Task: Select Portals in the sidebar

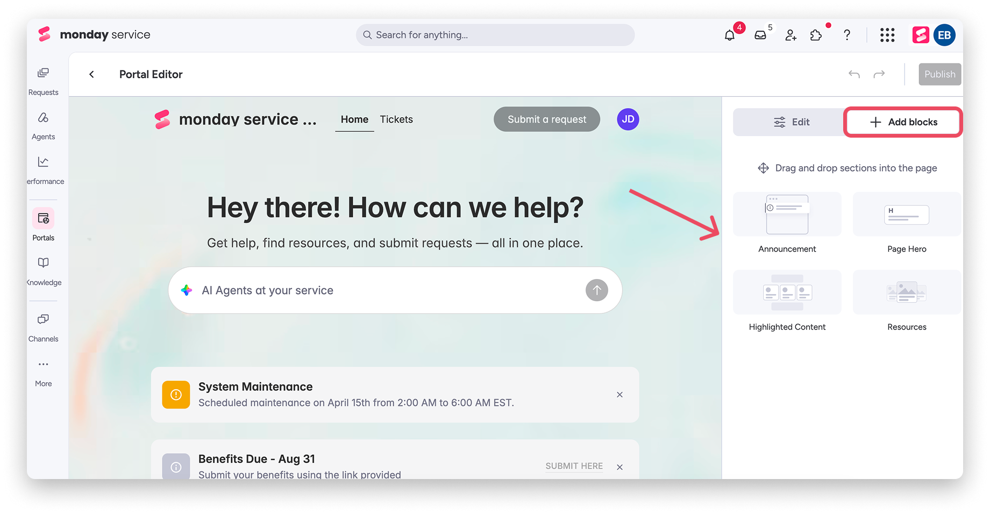Action: [x=44, y=225]
